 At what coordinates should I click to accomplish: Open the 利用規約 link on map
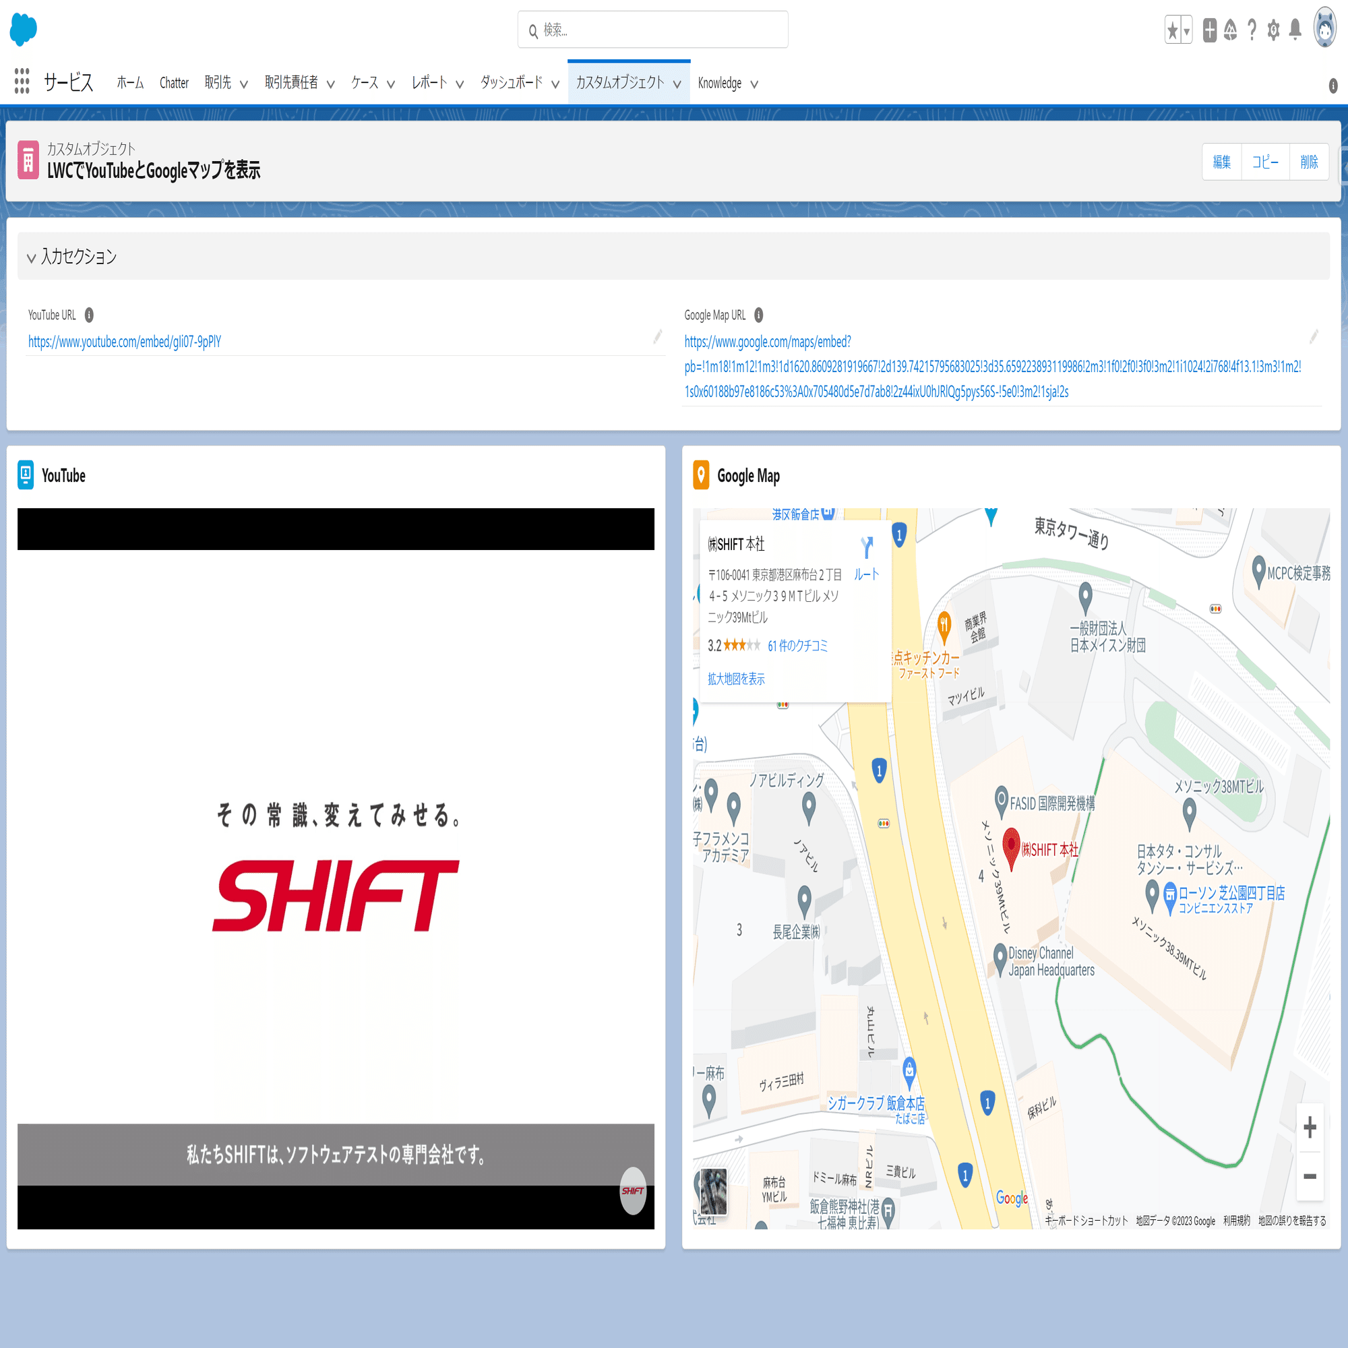pos(1236,1221)
